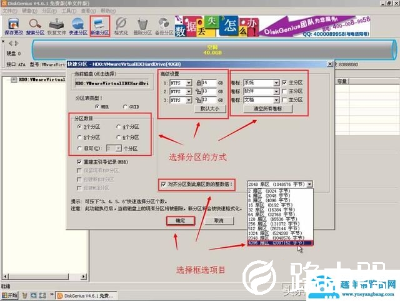The height and width of the screenshot is (301, 400).
Task: Click partition 2 size field showing 13
Action: pos(209,91)
